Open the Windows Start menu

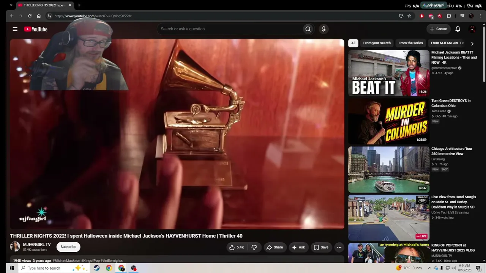12,268
